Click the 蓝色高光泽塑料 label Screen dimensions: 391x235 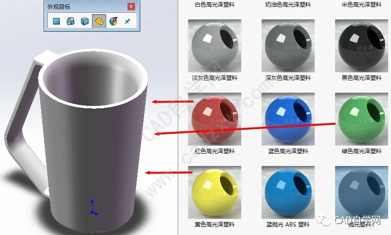click(288, 151)
